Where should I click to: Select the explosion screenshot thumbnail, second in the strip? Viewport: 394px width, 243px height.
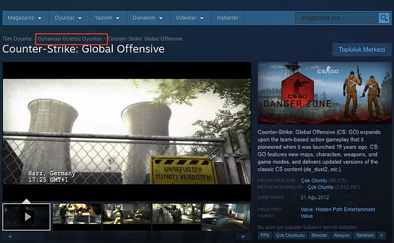77,216
